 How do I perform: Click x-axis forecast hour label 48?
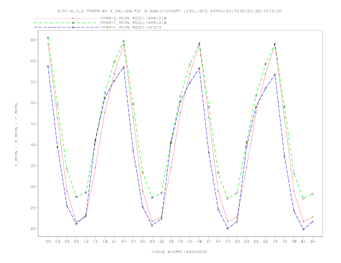(199, 242)
